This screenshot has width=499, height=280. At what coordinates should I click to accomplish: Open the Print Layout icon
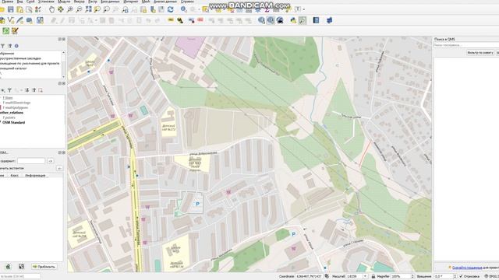pyautogui.click(x=19, y=9)
